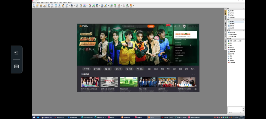Tap the list-menu icon on left overlay panel
Image resolution: width=266 pixels, height=119 pixels.
pos(16,53)
